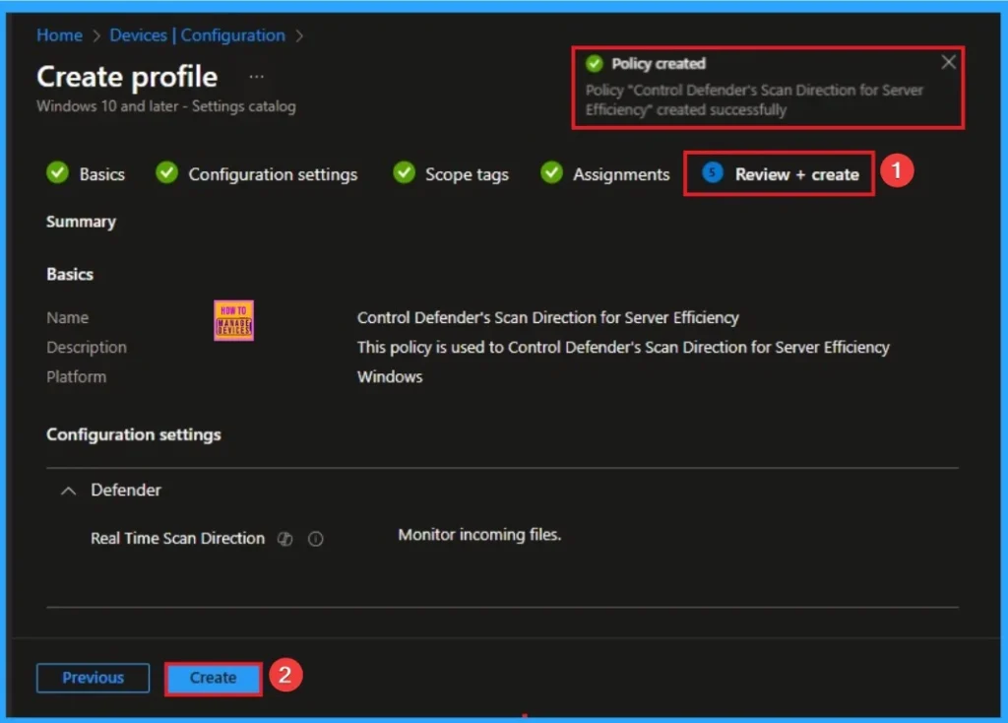Screen dimensions: 1008x723
Task: Click the Create button
Action: click(213, 678)
